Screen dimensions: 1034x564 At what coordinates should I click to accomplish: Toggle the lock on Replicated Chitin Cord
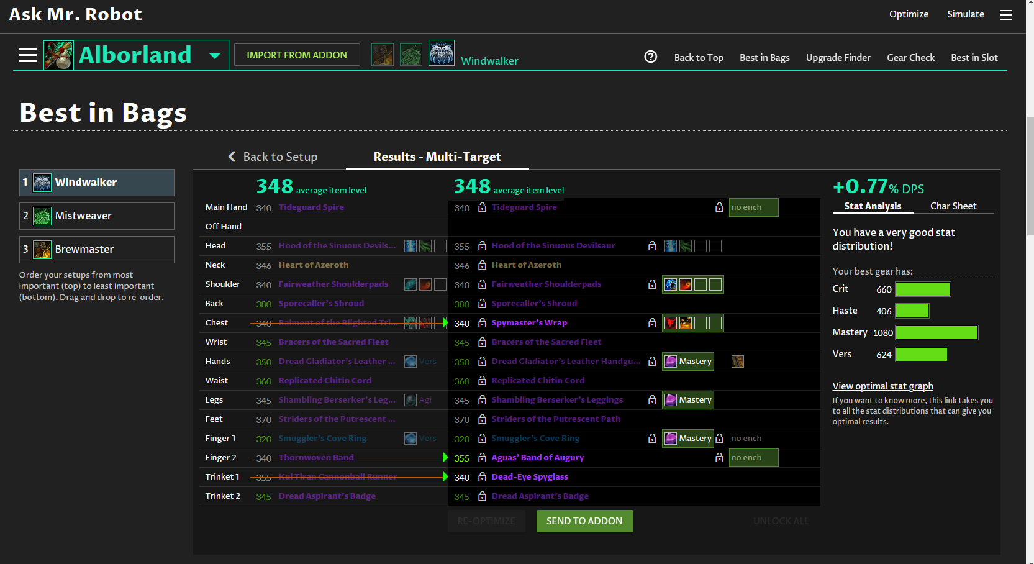coord(482,381)
